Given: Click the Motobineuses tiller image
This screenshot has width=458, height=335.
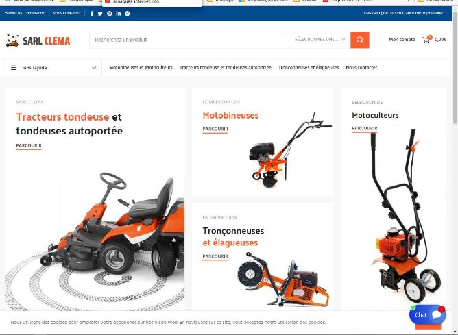Looking at the screenshot, I should [x=289, y=150].
